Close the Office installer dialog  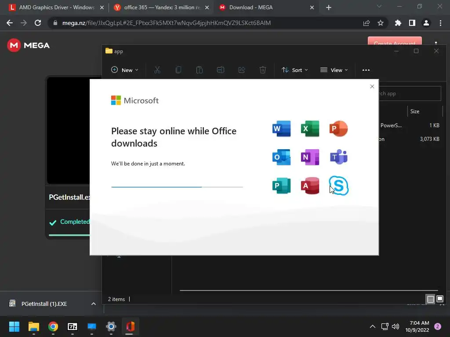[x=372, y=86]
